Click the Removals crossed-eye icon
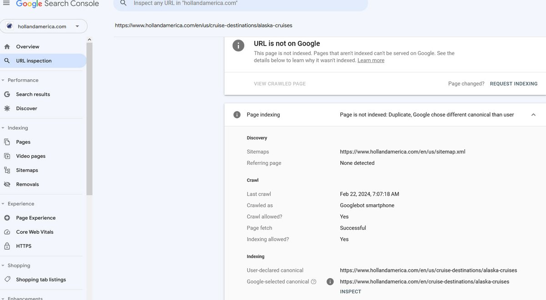Viewport: 546px width, 300px height. (x=7, y=184)
